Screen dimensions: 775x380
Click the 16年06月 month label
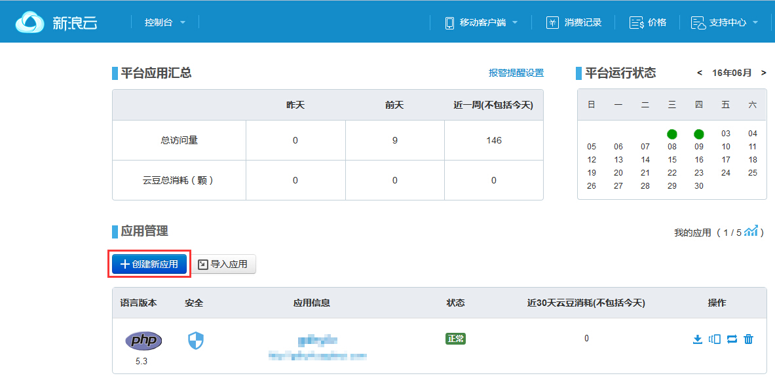[732, 73]
